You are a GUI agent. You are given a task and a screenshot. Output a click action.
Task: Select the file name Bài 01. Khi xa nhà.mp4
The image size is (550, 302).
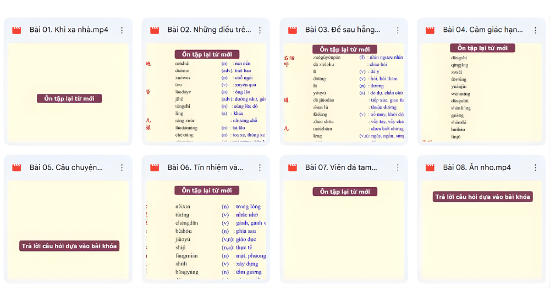tap(69, 30)
